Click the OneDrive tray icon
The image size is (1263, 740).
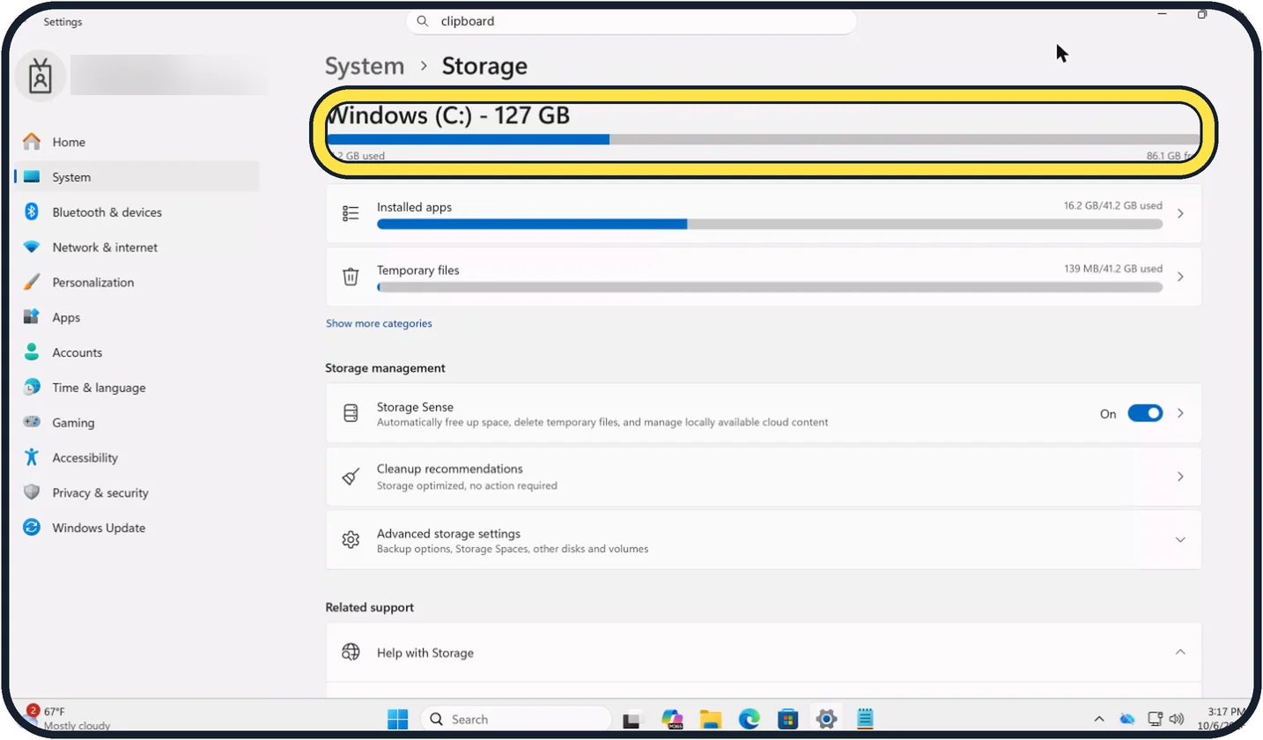[1127, 719]
